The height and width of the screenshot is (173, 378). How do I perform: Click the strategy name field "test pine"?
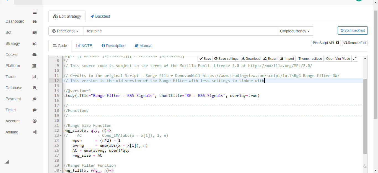pyautogui.click(x=180, y=31)
